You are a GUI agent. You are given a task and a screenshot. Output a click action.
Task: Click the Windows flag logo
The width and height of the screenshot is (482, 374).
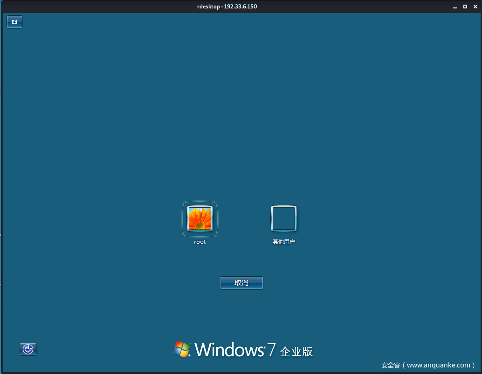(x=182, y=349)
